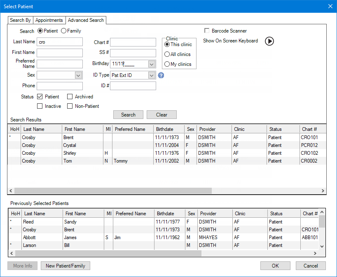Image resolution: width=337 pixels, height=277 pixels.
Task: Sort Previously Selected Patients by Clinic column
Action: (250, 214)
